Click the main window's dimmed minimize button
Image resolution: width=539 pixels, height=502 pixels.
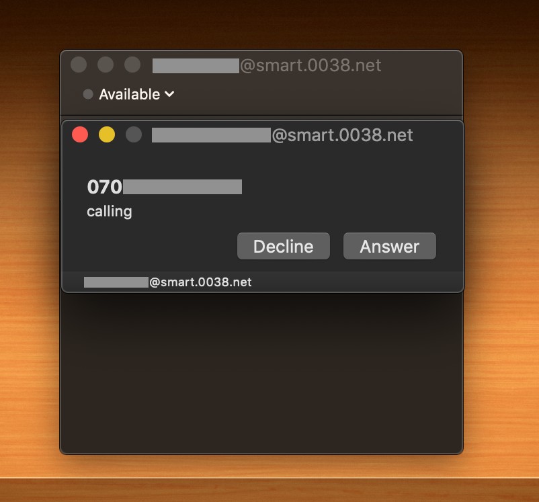[106, 65]
